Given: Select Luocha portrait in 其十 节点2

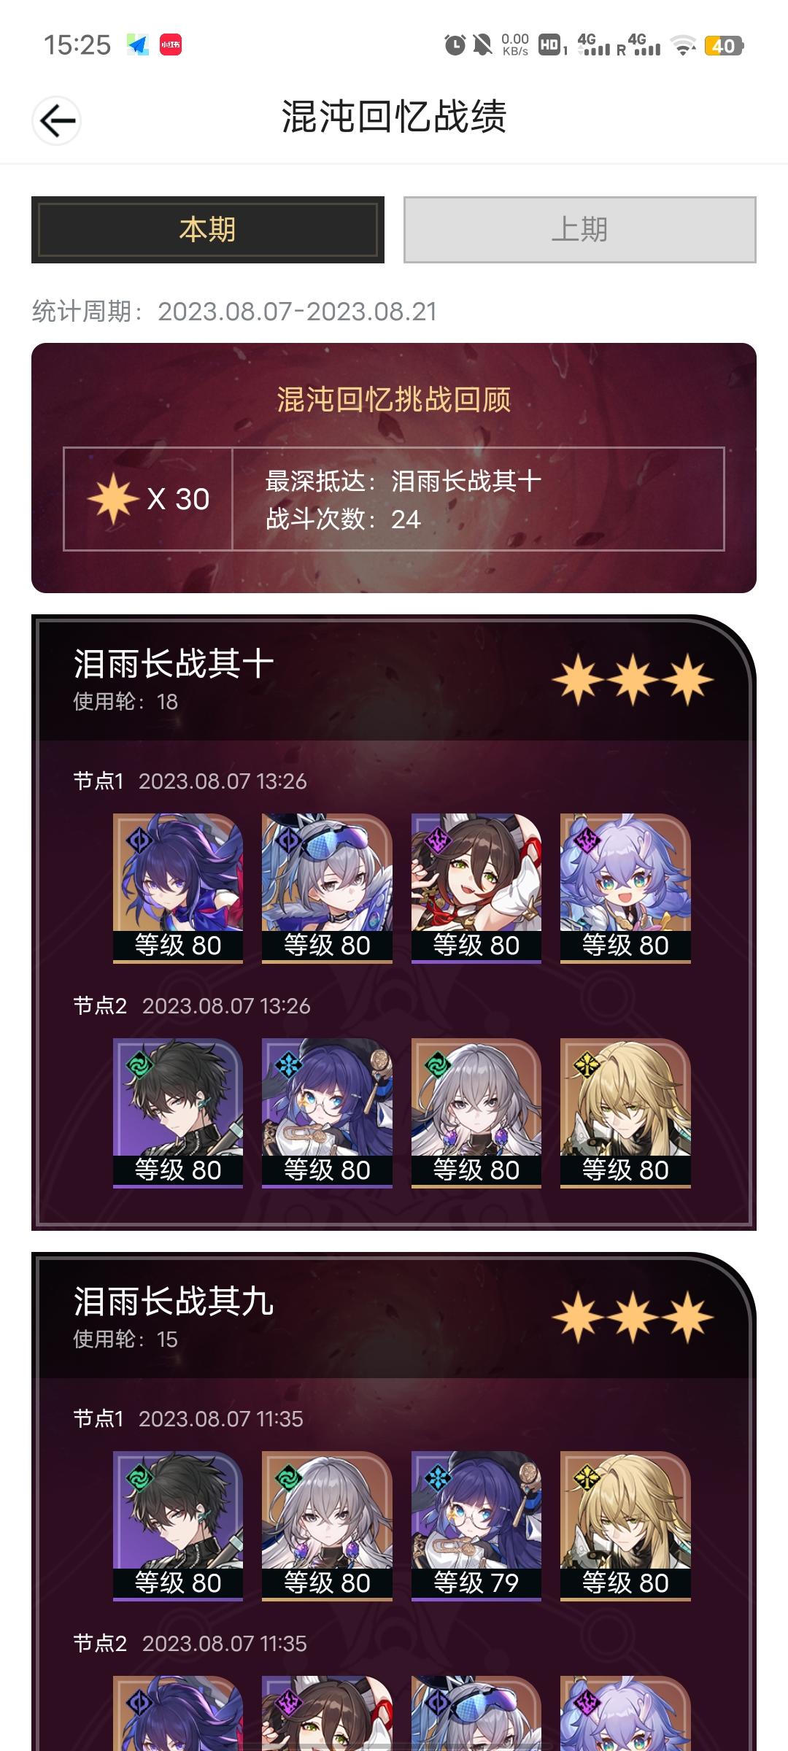Looking at the screenshot, I should 625,1113.
